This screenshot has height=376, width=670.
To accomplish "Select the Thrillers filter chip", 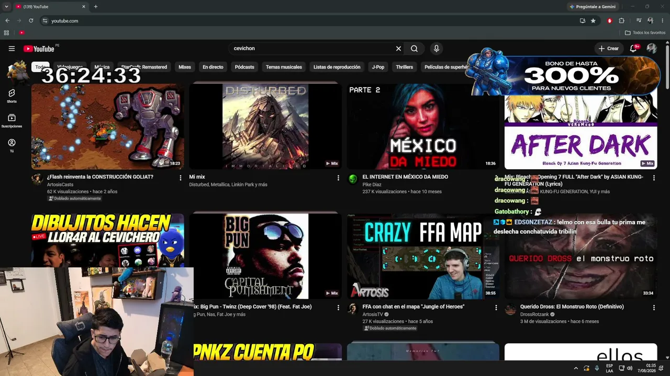I will 405,67.
